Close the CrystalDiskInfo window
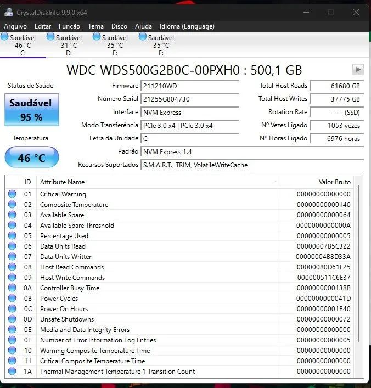Screen dimensions: 371x388 (x=356, y=12)
